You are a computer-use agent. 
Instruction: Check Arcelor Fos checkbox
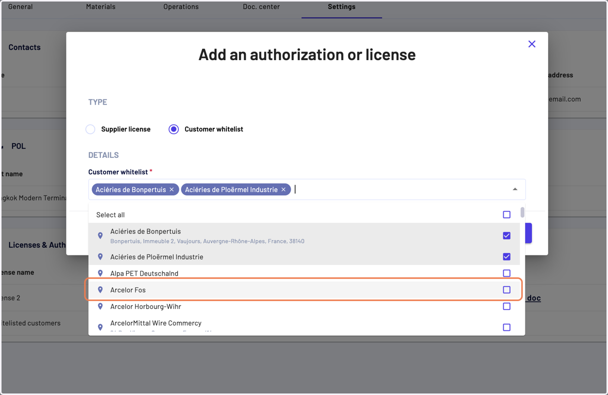[507, 290]
